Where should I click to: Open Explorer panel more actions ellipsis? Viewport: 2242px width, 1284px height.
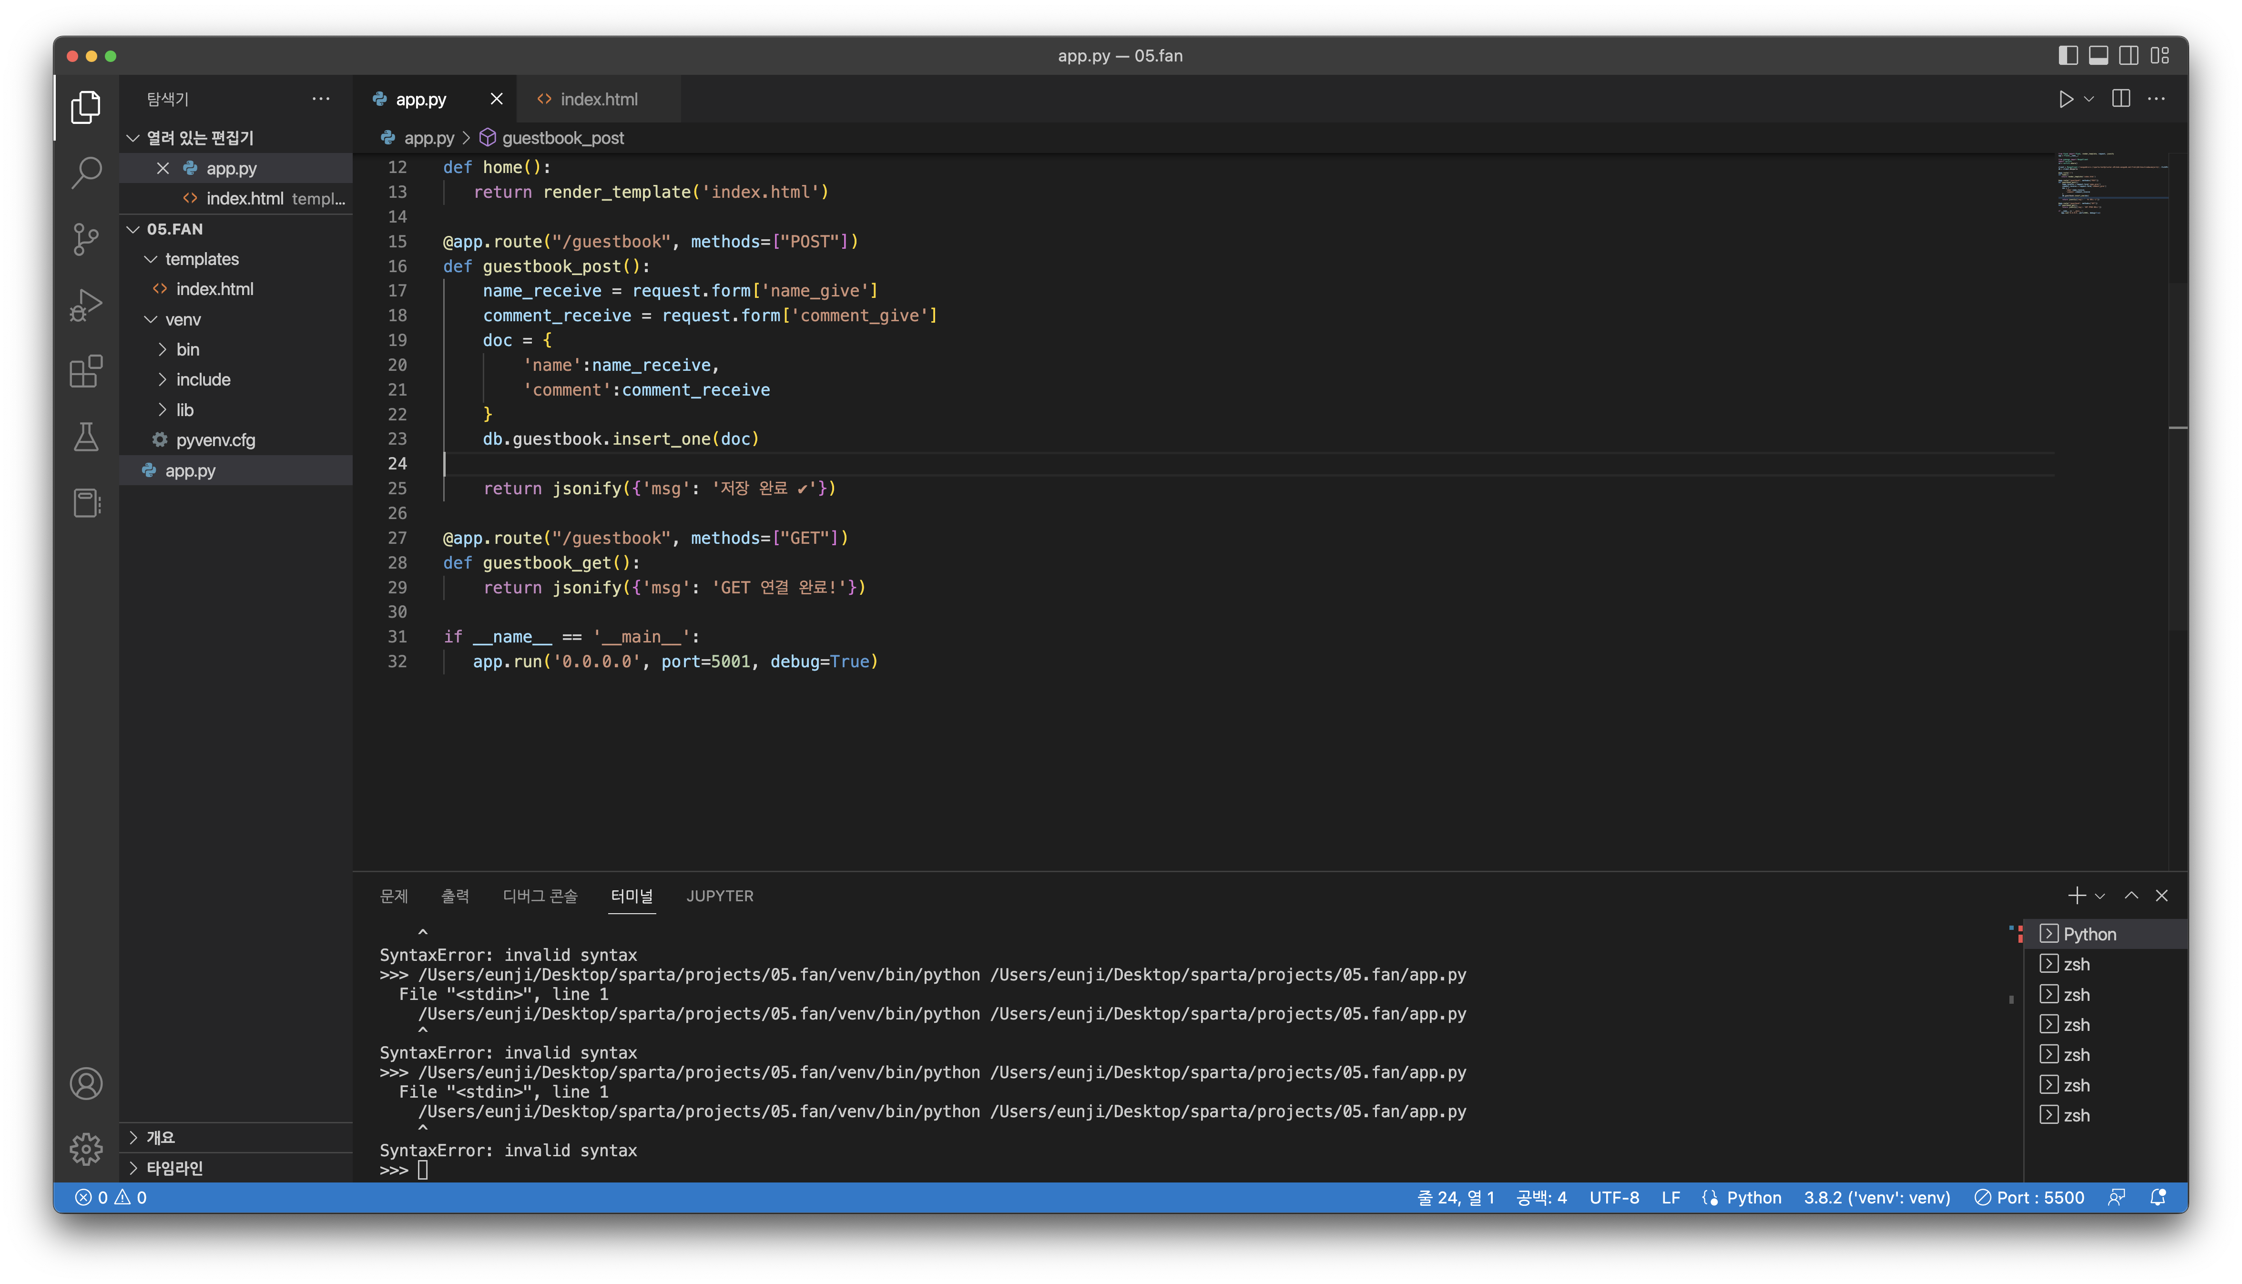pyautogui.click(x=321, y=100)
